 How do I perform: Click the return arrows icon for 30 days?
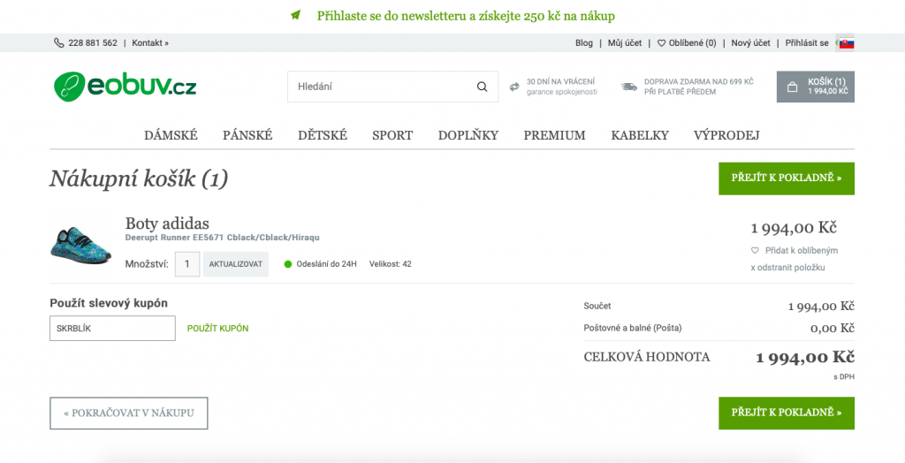click(514, 87)
